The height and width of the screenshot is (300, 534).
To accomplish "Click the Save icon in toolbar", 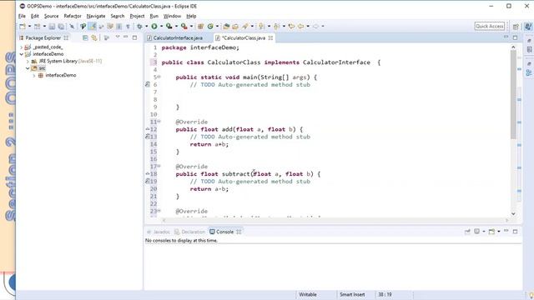I will (52, 26).
